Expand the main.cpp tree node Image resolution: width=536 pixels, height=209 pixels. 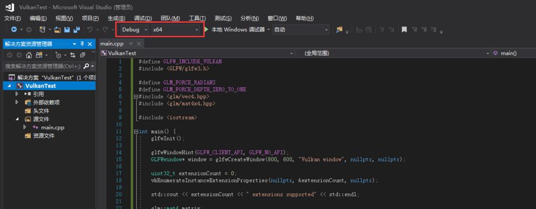click(x=25, y=127)
